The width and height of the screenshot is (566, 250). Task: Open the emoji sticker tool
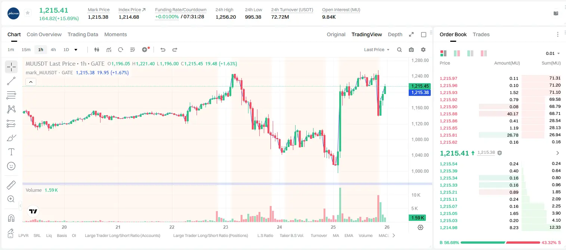click(11, 166)
